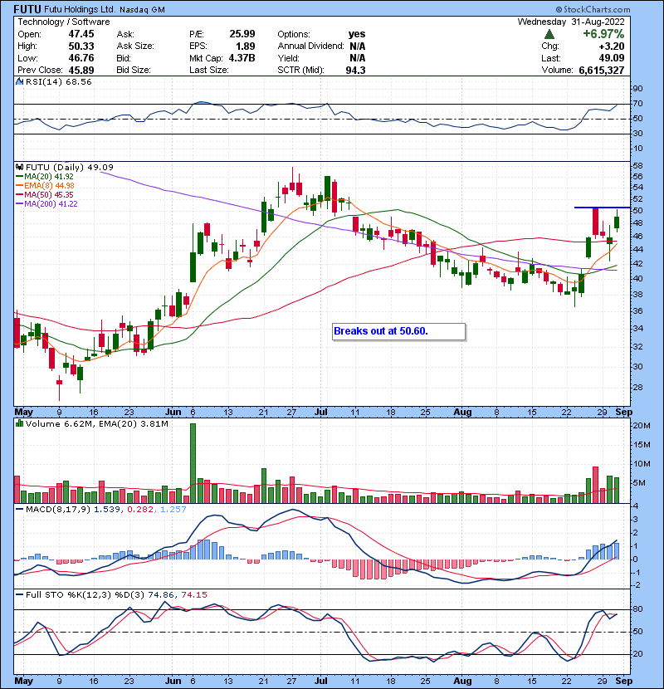Click the stochastic %K value 74.86

(161, 595)
